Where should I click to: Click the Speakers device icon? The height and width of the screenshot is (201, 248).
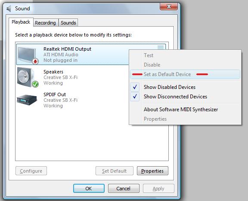(28, 77)
